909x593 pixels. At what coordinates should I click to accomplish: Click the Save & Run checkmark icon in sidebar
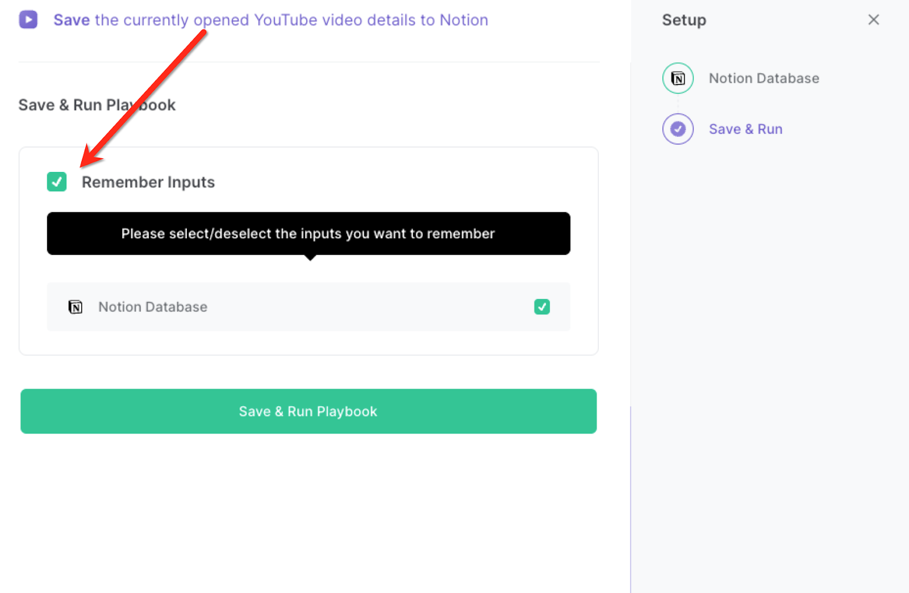pos(677,129)
